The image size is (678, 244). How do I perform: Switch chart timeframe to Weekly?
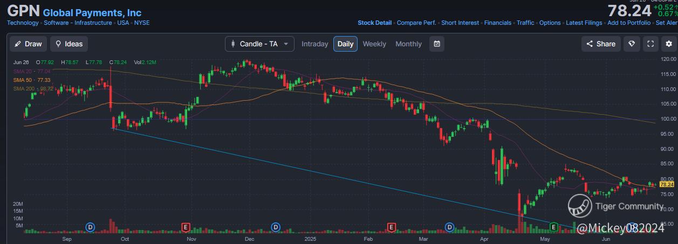point(374,44)
